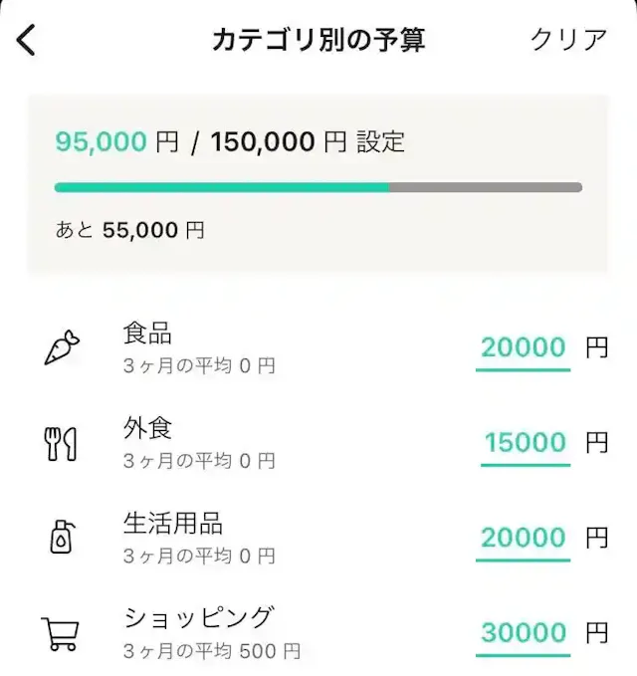Select the 生活用品 category label
Screen dimensions: 637x676
point(173,523)
